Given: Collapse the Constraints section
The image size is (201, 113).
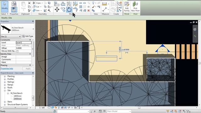Looking at the screenshot, I should (x=30, y=40).
